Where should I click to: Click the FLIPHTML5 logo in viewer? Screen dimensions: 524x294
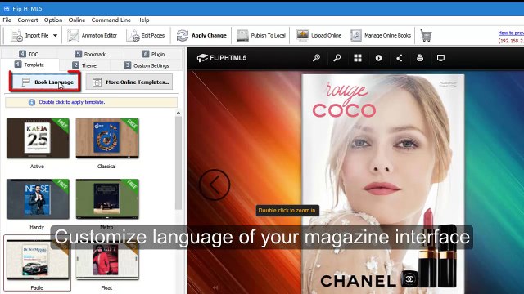(x=222, y=58)
